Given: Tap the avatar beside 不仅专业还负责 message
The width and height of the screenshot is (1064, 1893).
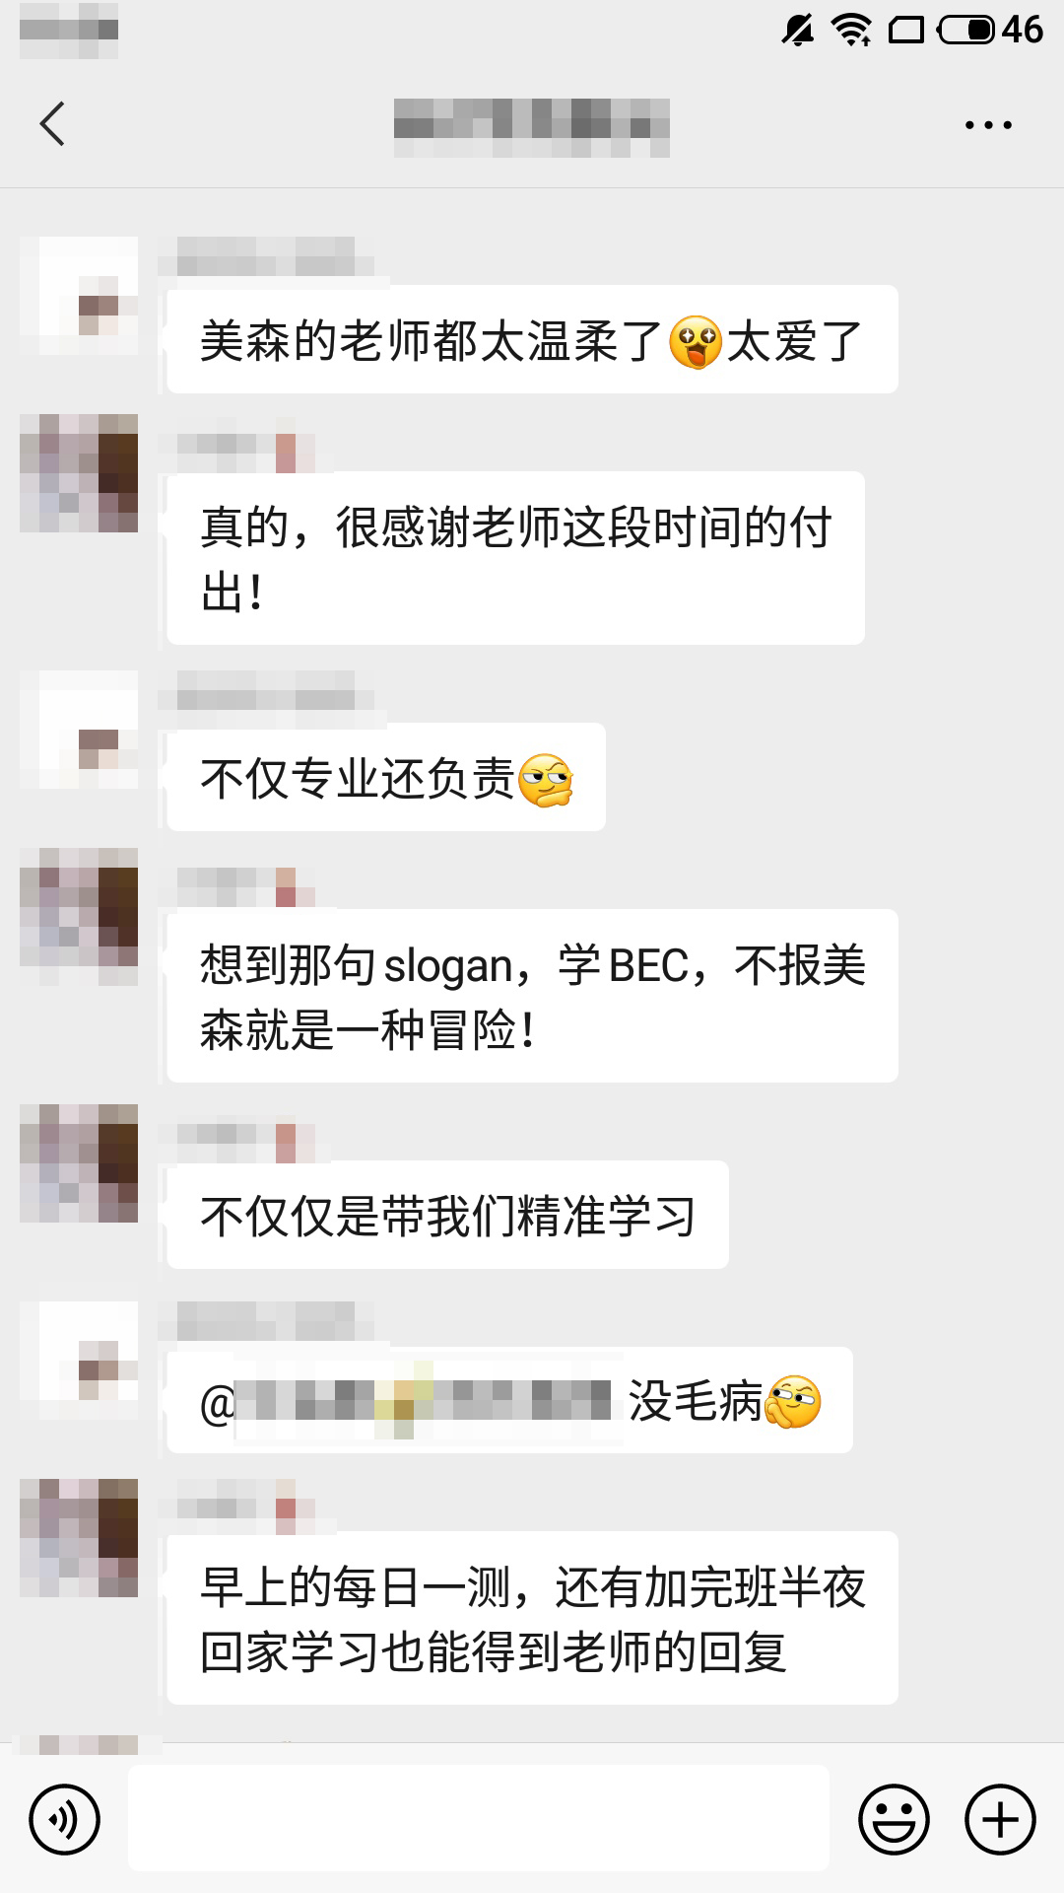Looking at the screenshot, I should 79,730.
